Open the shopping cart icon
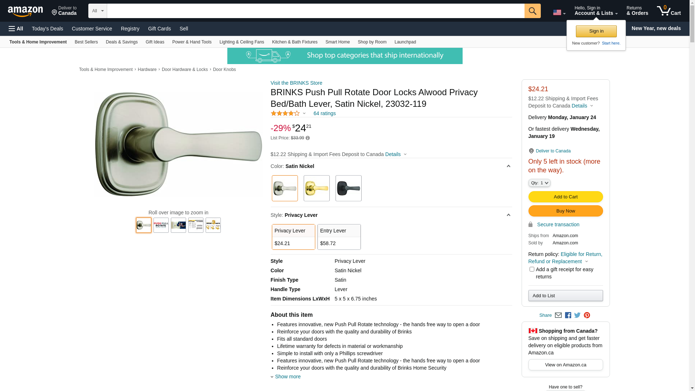The image size is (695, 391). pyautogui.click(x=668, y=11)
